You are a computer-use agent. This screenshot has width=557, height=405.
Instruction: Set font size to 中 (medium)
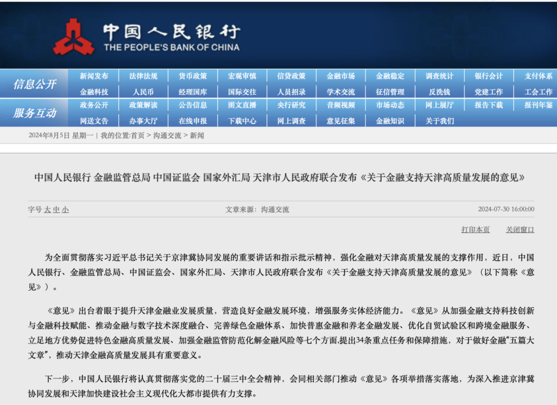click(56, 210)
